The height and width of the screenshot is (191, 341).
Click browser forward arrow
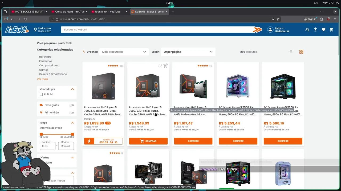[x=19, y=19]
